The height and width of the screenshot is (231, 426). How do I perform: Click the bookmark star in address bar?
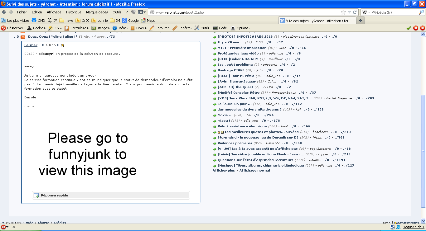click(x=343, y=12)
